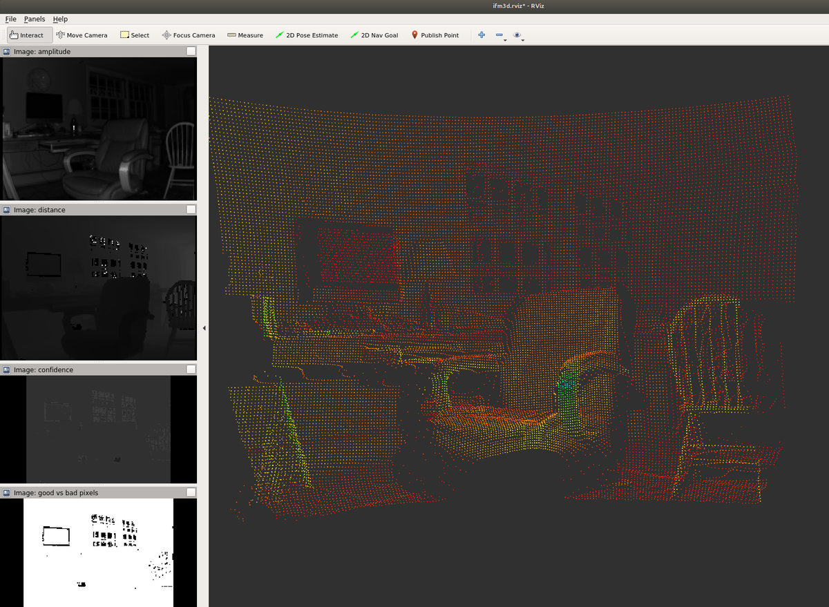Screen dimensions: 829x607
Task: Switch to the Focus Camera tool
Action: pos(189,35)
